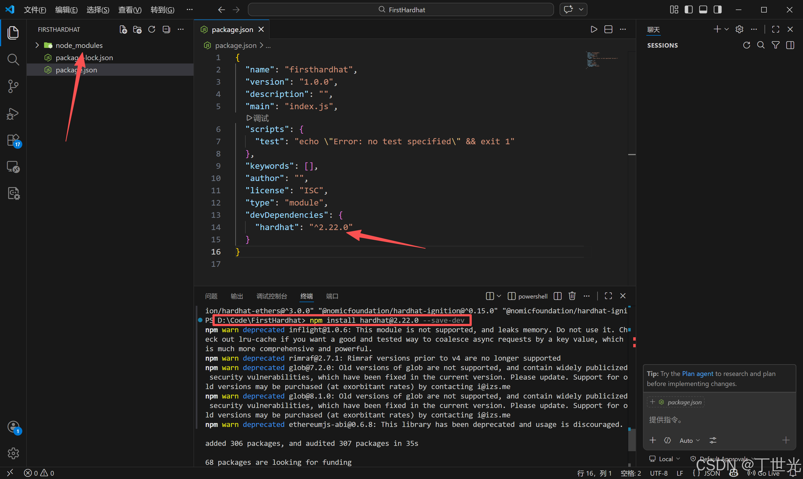Click the chat settings gear icon
The height and width of the screenshot is (479, 803).
click(739, 29)
